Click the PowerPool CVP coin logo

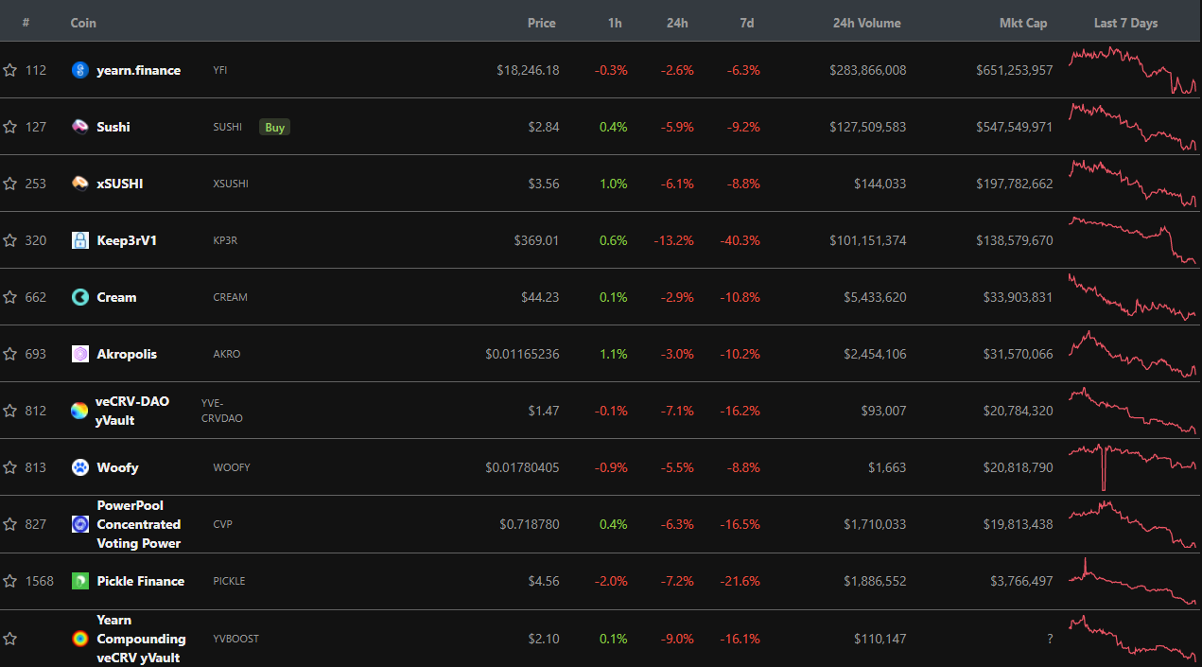coord(80,524)
